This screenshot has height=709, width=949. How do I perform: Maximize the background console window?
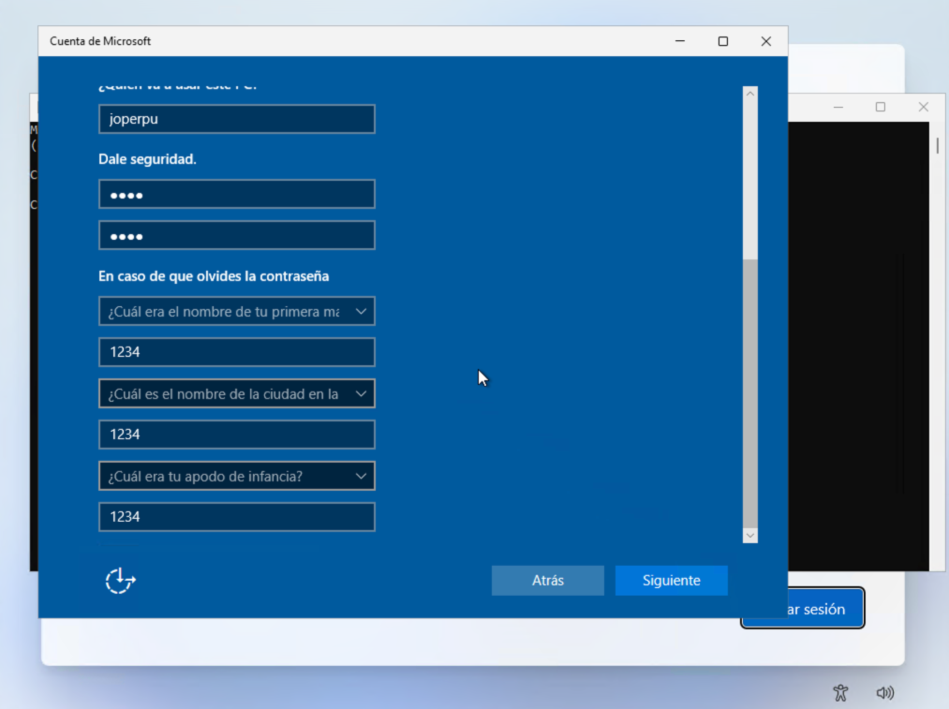click(x=881, y=107)
